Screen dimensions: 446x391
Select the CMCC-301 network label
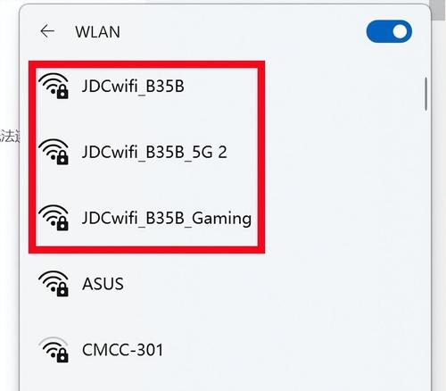[122, 350]
